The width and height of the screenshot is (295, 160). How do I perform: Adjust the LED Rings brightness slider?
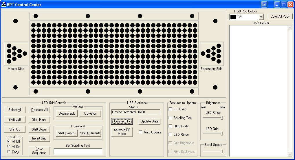click(x=222, y=118)
